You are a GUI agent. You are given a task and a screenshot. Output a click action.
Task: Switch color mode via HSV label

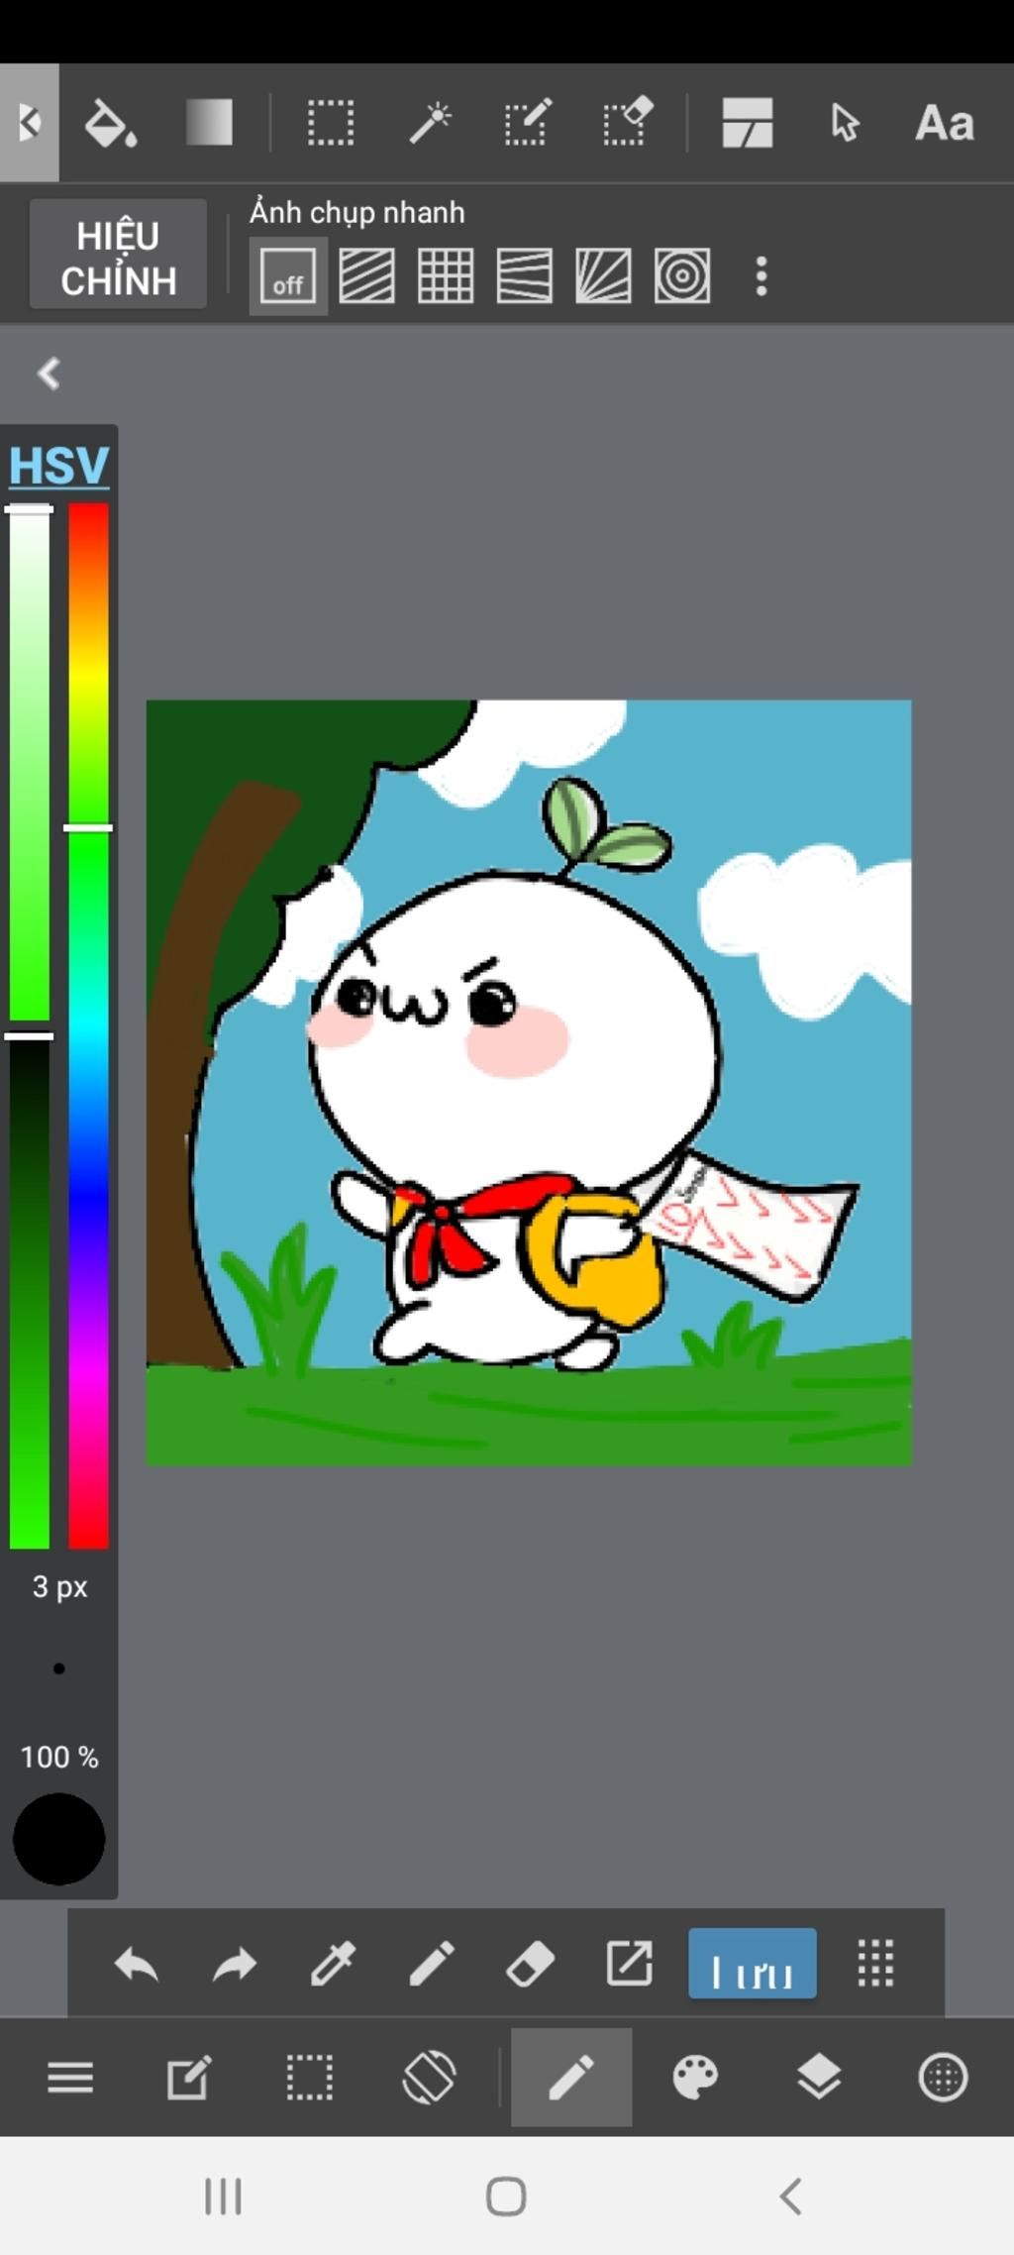[x=59, y=465]
